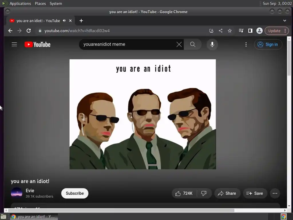293x220 pixels.
Task: Click the Update button in Chrome
Action: [x=274, y=31]
